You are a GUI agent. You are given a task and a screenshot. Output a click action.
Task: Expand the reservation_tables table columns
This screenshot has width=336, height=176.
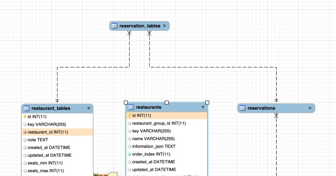point(165,26)
